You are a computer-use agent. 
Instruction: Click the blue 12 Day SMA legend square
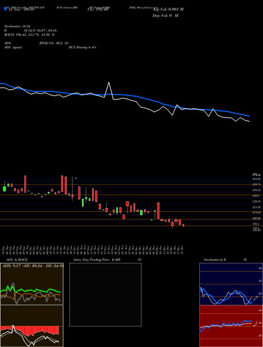coord(5,8)
